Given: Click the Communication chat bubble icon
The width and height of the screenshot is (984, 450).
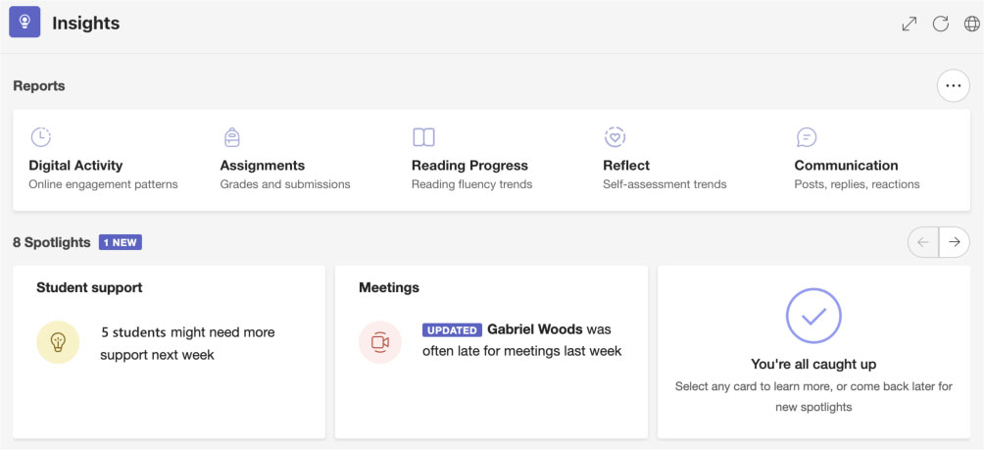Looking at the screenshot, I should [806, 137].
